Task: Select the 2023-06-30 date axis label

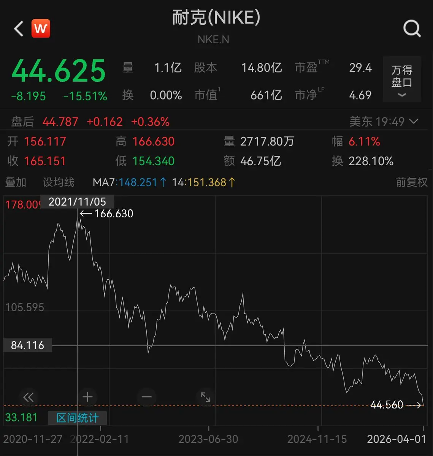Action: tap(208, 439)
